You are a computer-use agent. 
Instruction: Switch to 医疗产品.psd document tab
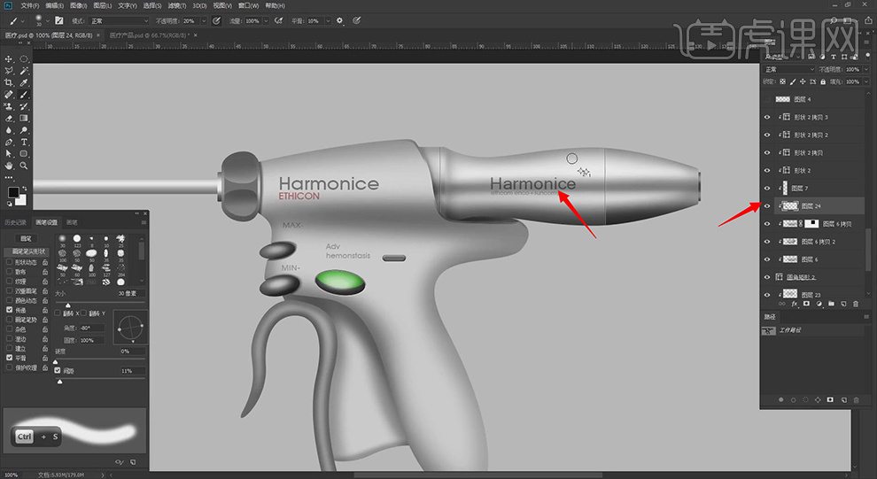(x=149, y=35)
